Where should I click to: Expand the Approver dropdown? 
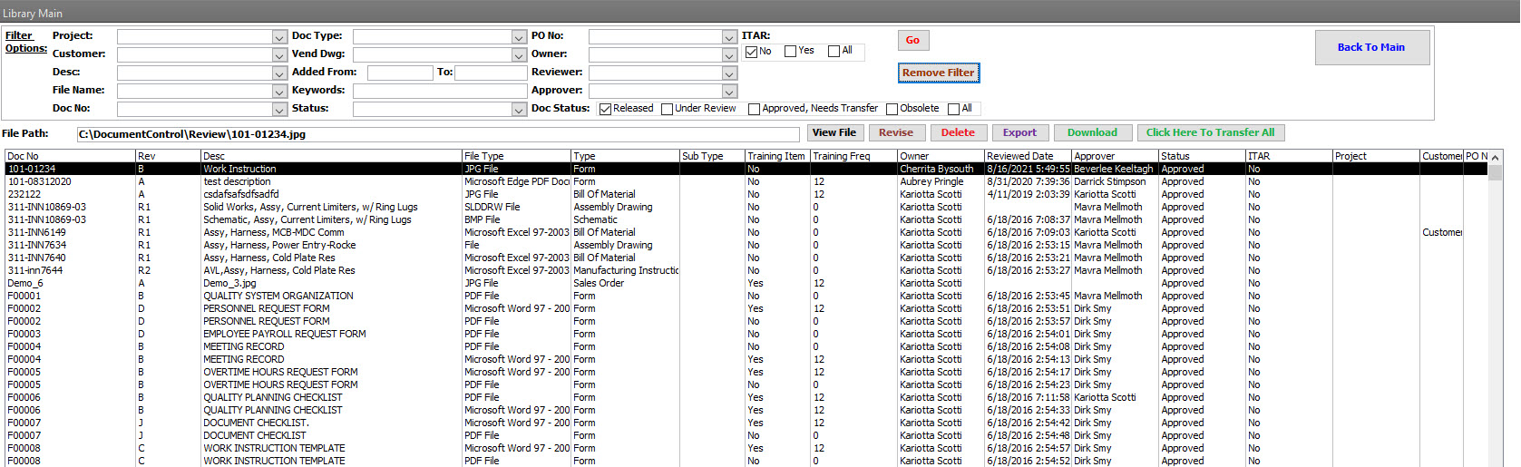(729, 92)
